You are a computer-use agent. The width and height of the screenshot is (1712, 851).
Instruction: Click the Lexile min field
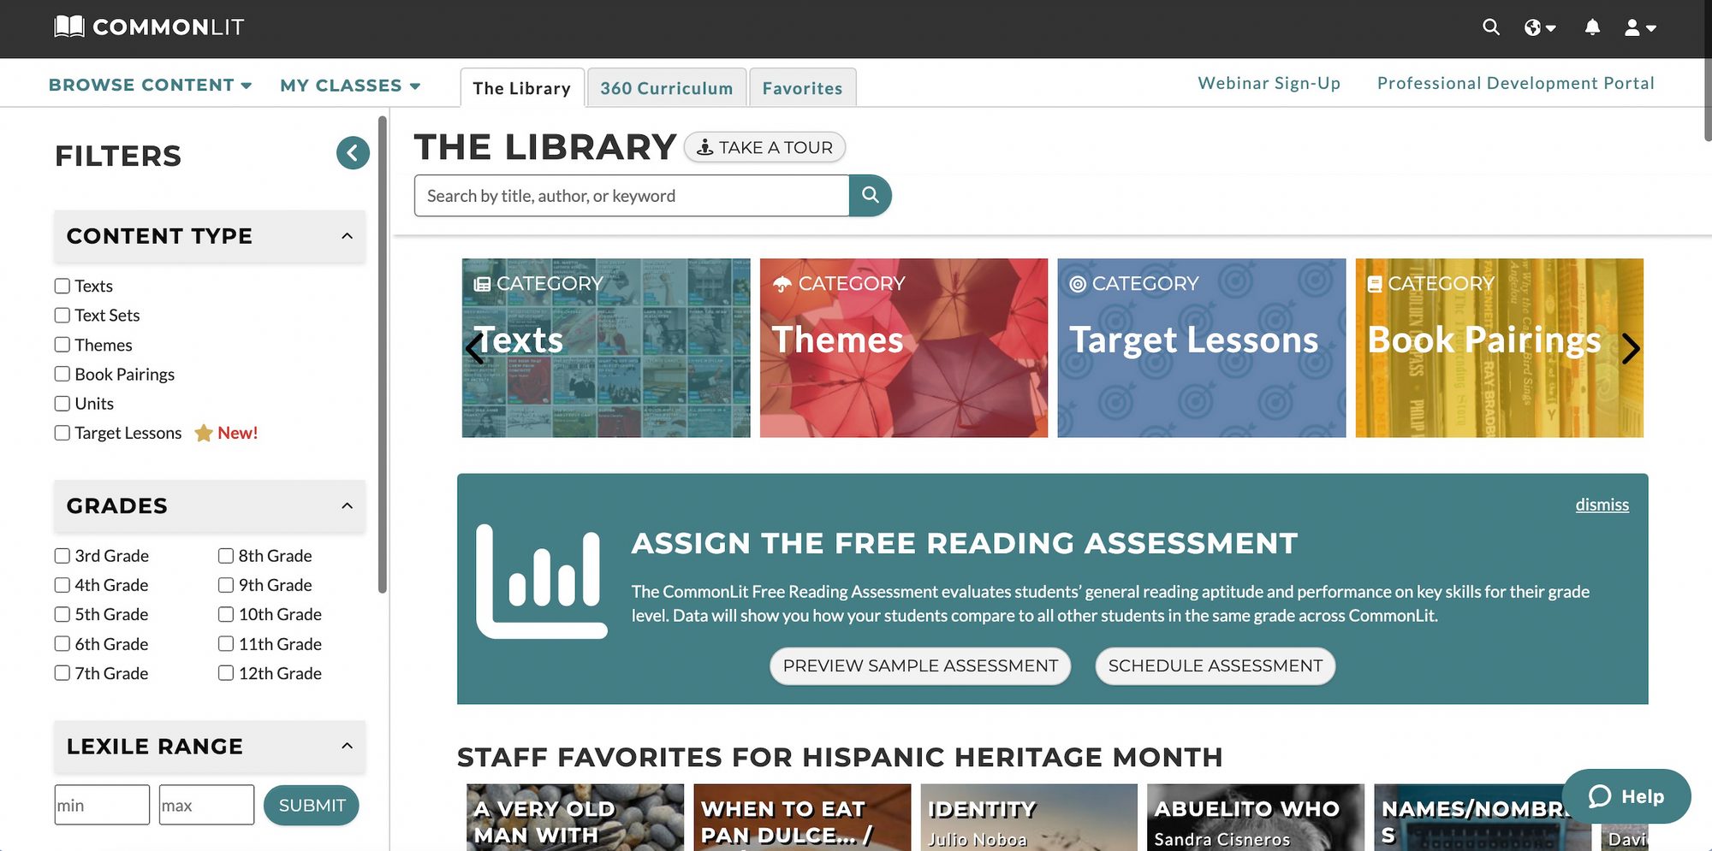point(102,805)
